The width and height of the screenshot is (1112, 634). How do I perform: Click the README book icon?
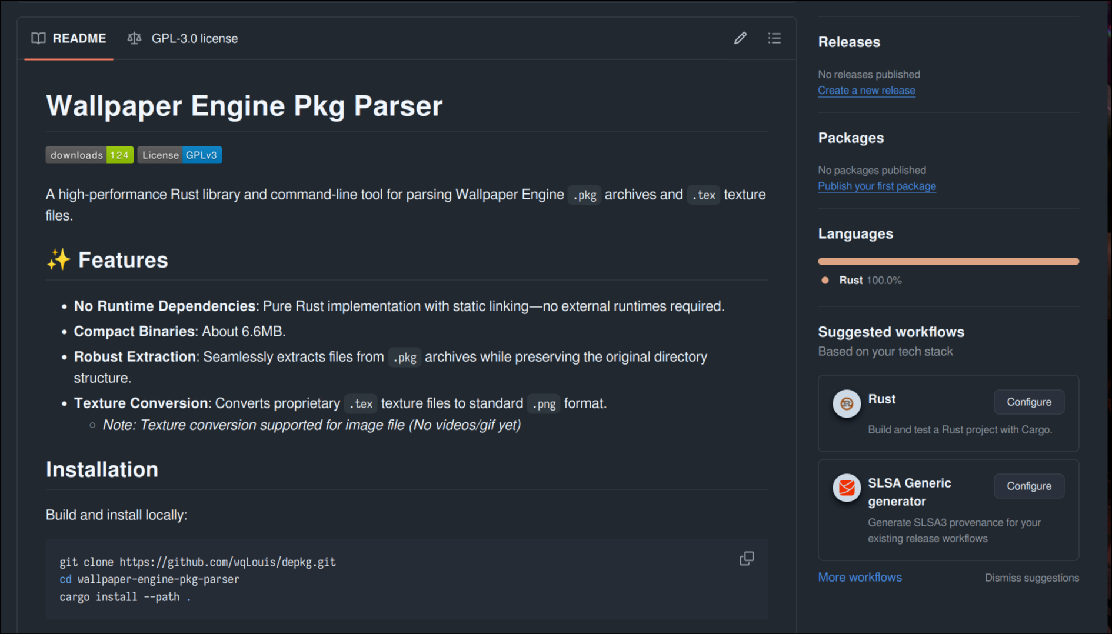(38, 38)
